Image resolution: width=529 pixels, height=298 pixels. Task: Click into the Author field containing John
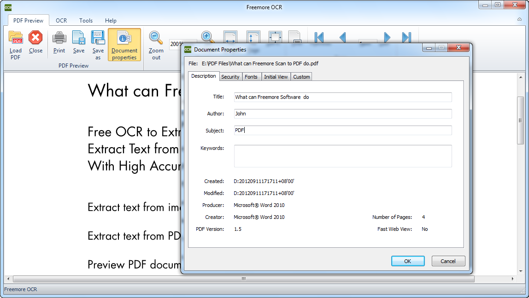tap(343, 114)
